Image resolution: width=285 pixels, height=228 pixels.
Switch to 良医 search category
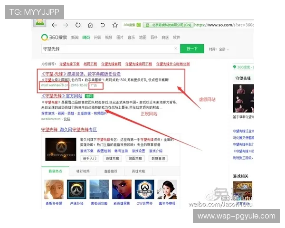(165, 38)
